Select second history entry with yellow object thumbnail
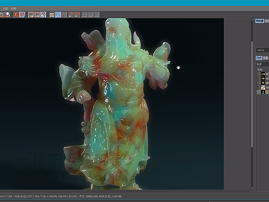269x202 pixels. (263, 79)
